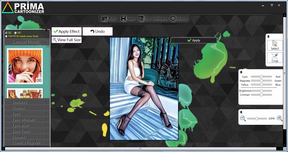This screenshot has width=288, height=152.
Task: Collapse the Cartoon Effects section
Action: [x=27, y=42]
